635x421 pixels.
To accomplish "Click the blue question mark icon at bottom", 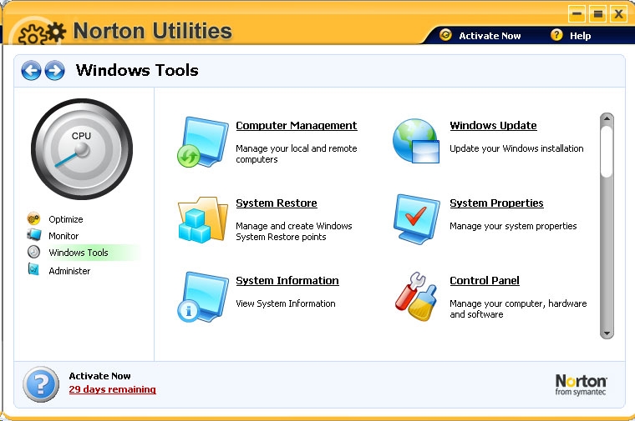I will [x=41, y=384].
